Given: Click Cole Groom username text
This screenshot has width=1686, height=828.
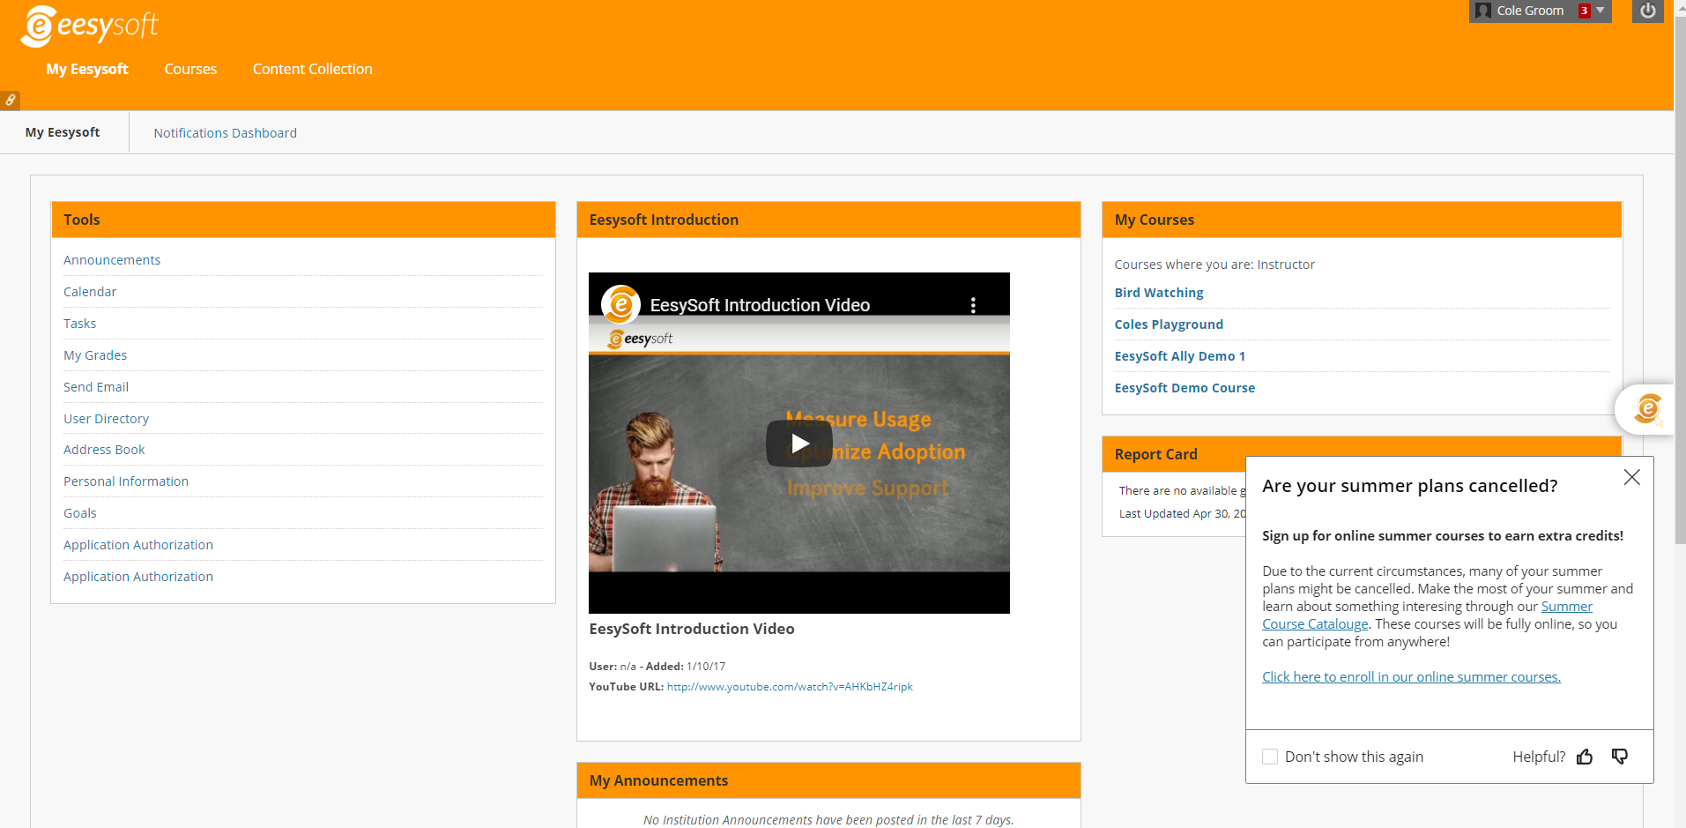Looking at the screenshot, I should pos(1530,11).
